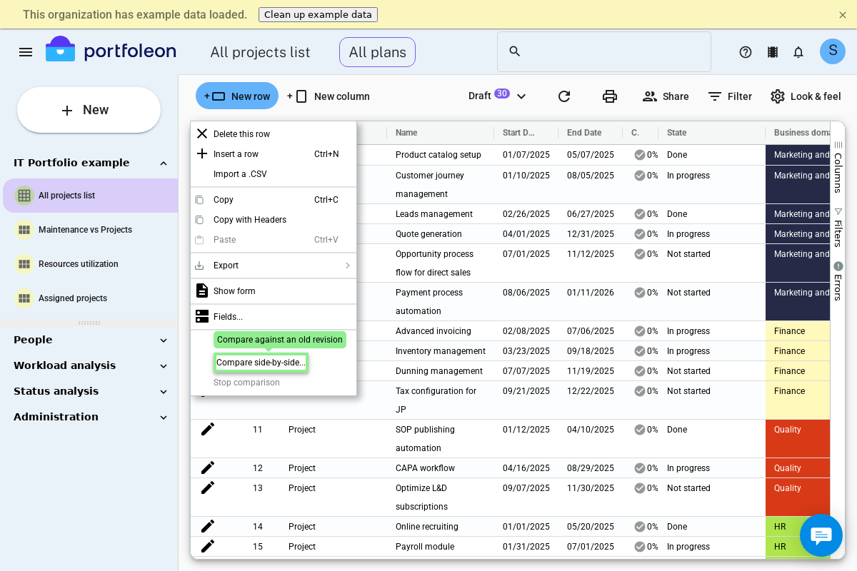The width and height of the screenshot is (857, 571).
Task: Sort by the Name column header
Action: click(441, 133)
